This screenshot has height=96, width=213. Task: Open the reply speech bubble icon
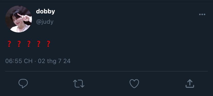click(x=23, y=83)
